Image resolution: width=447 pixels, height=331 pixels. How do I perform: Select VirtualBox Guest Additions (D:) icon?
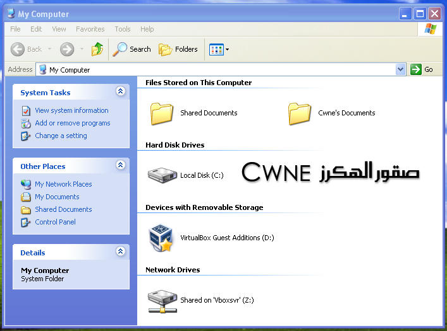click(161, 238)
